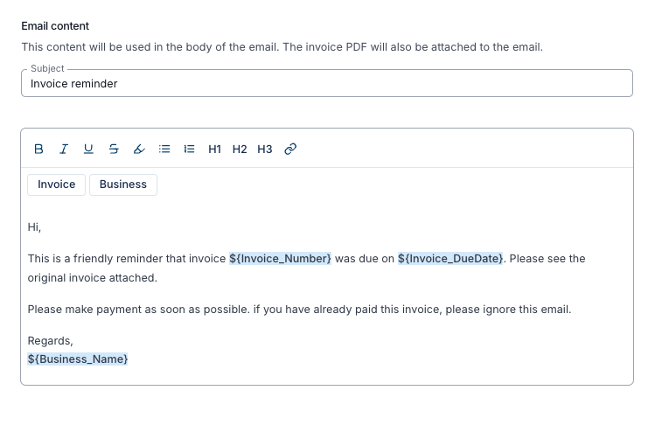The height and width of the screenshot is (425, 655).
Task: Apply strikethrough from the toolbar
Action: [114, 150]
